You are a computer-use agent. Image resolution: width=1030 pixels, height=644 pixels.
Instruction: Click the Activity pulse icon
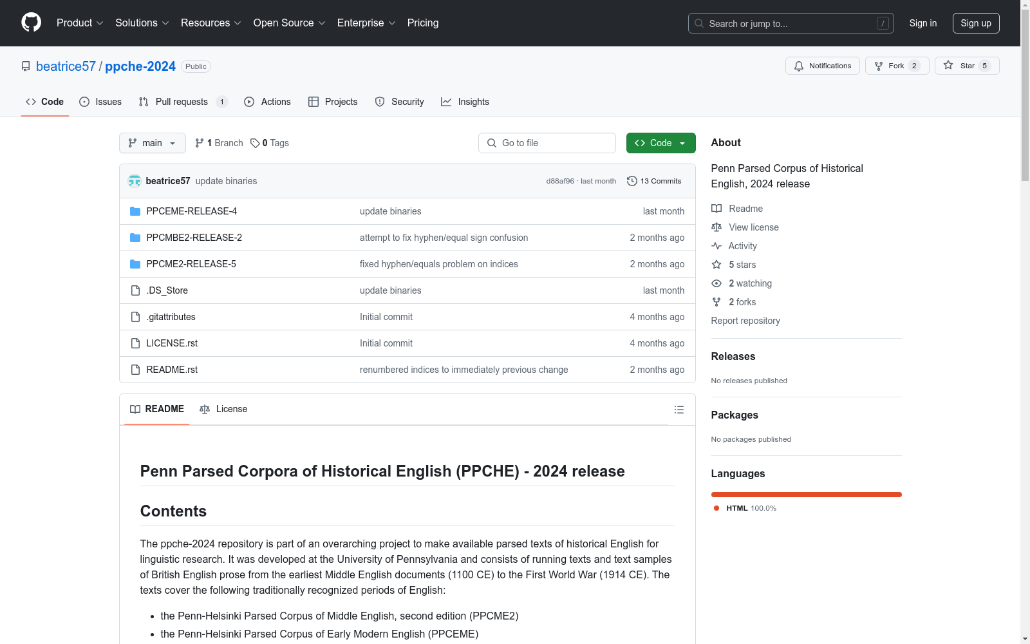(716, 246)
